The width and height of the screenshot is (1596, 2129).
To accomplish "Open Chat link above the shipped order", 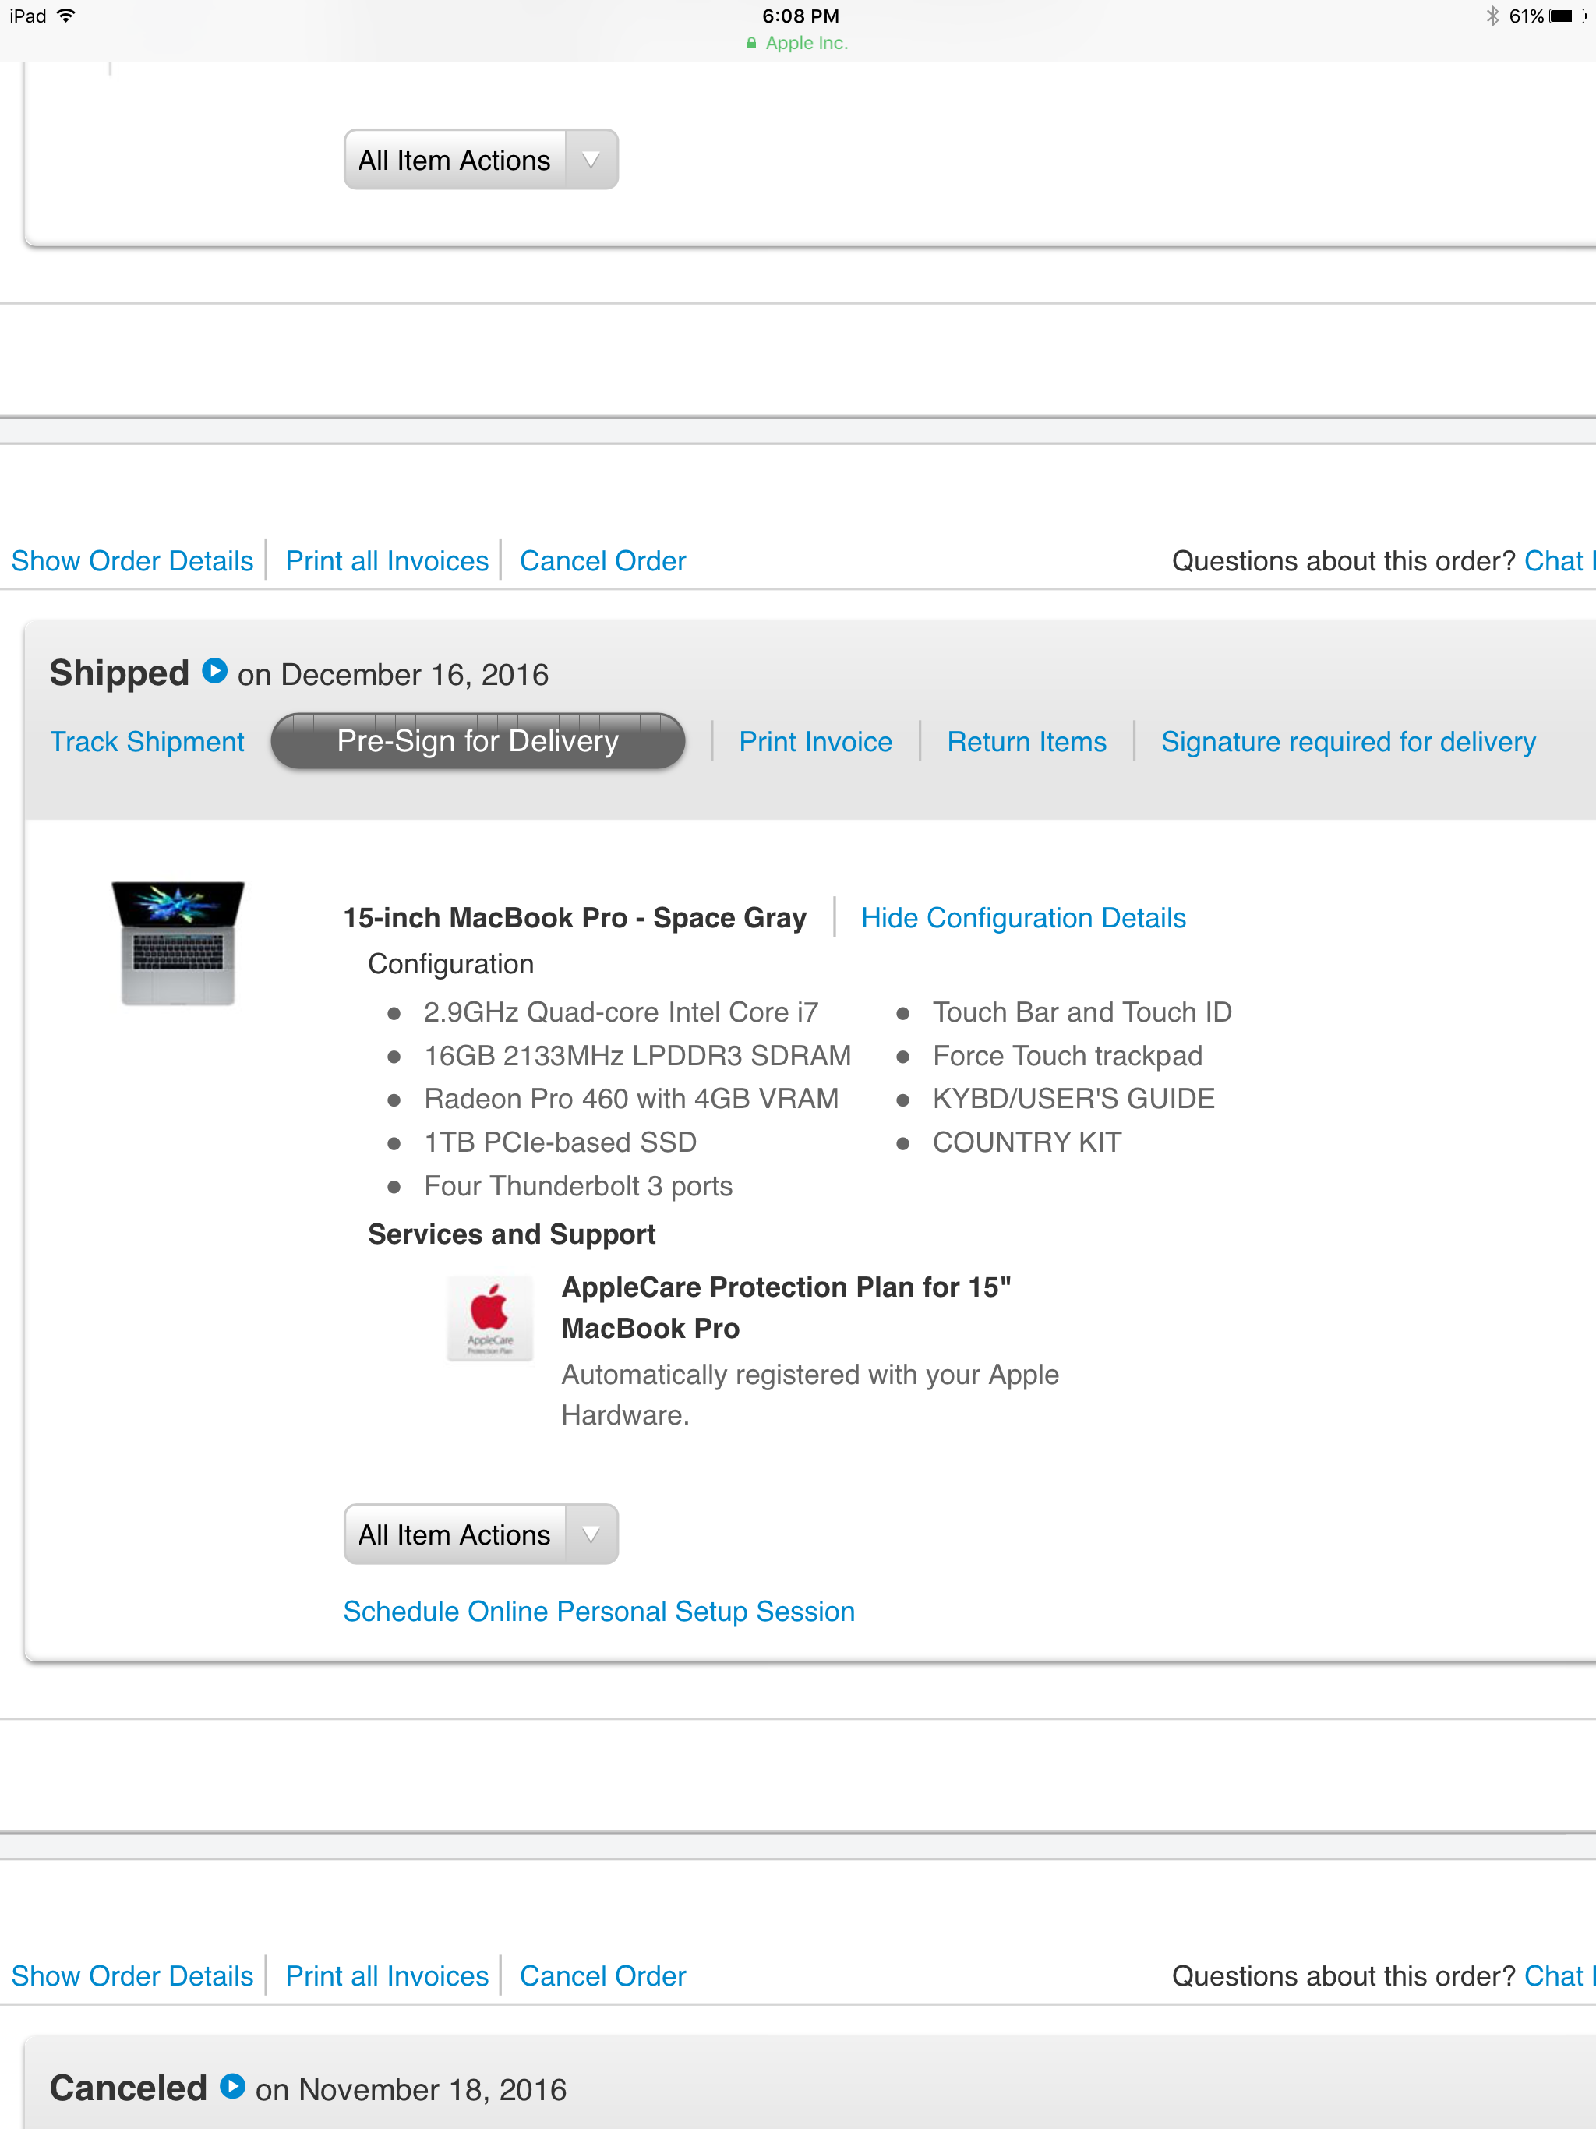I will click(x=1559, y=560).
